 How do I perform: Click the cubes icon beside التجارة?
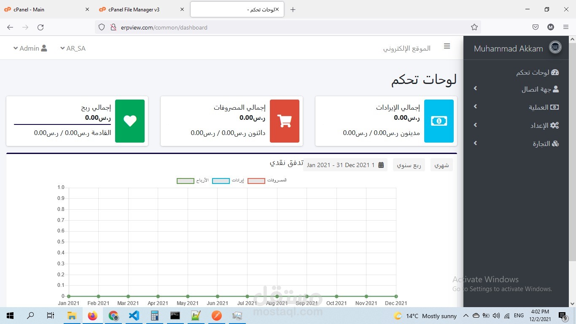tap(555, 143)
